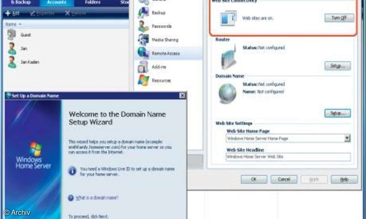Click Apply in Settings dialog
This screenshot has width=366, height=219.
(x=314, y=179)
